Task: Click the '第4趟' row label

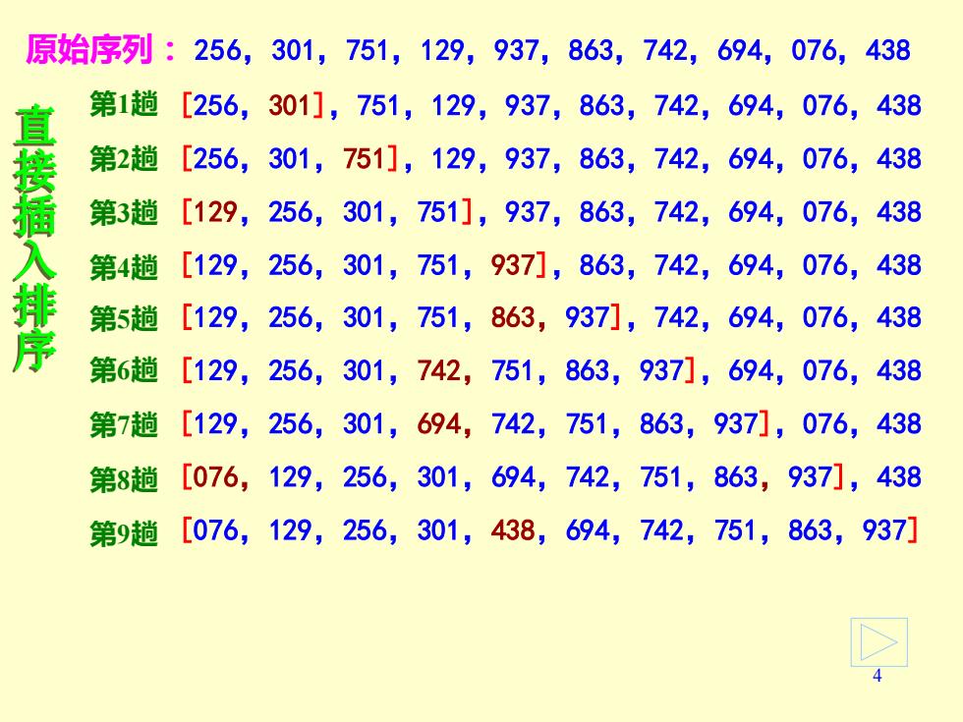Action: click(124, 266)
